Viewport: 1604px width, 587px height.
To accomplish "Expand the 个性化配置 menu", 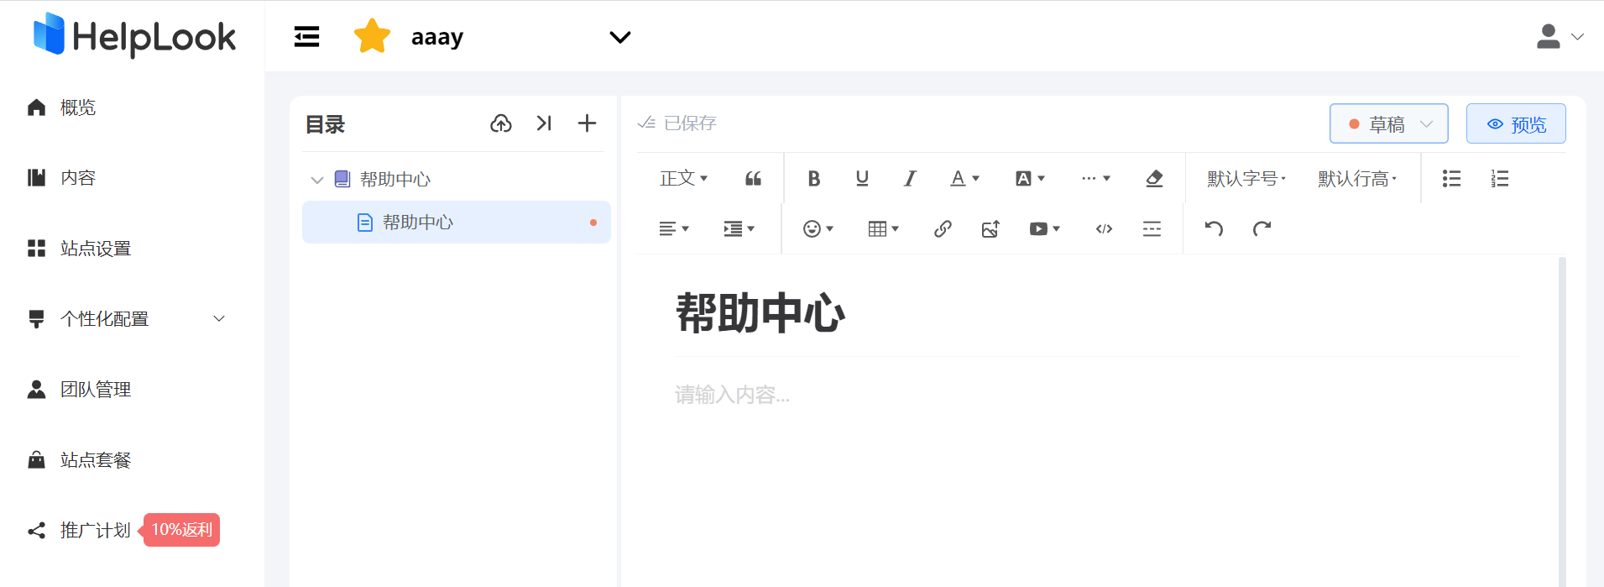I will tap(126, 319).
